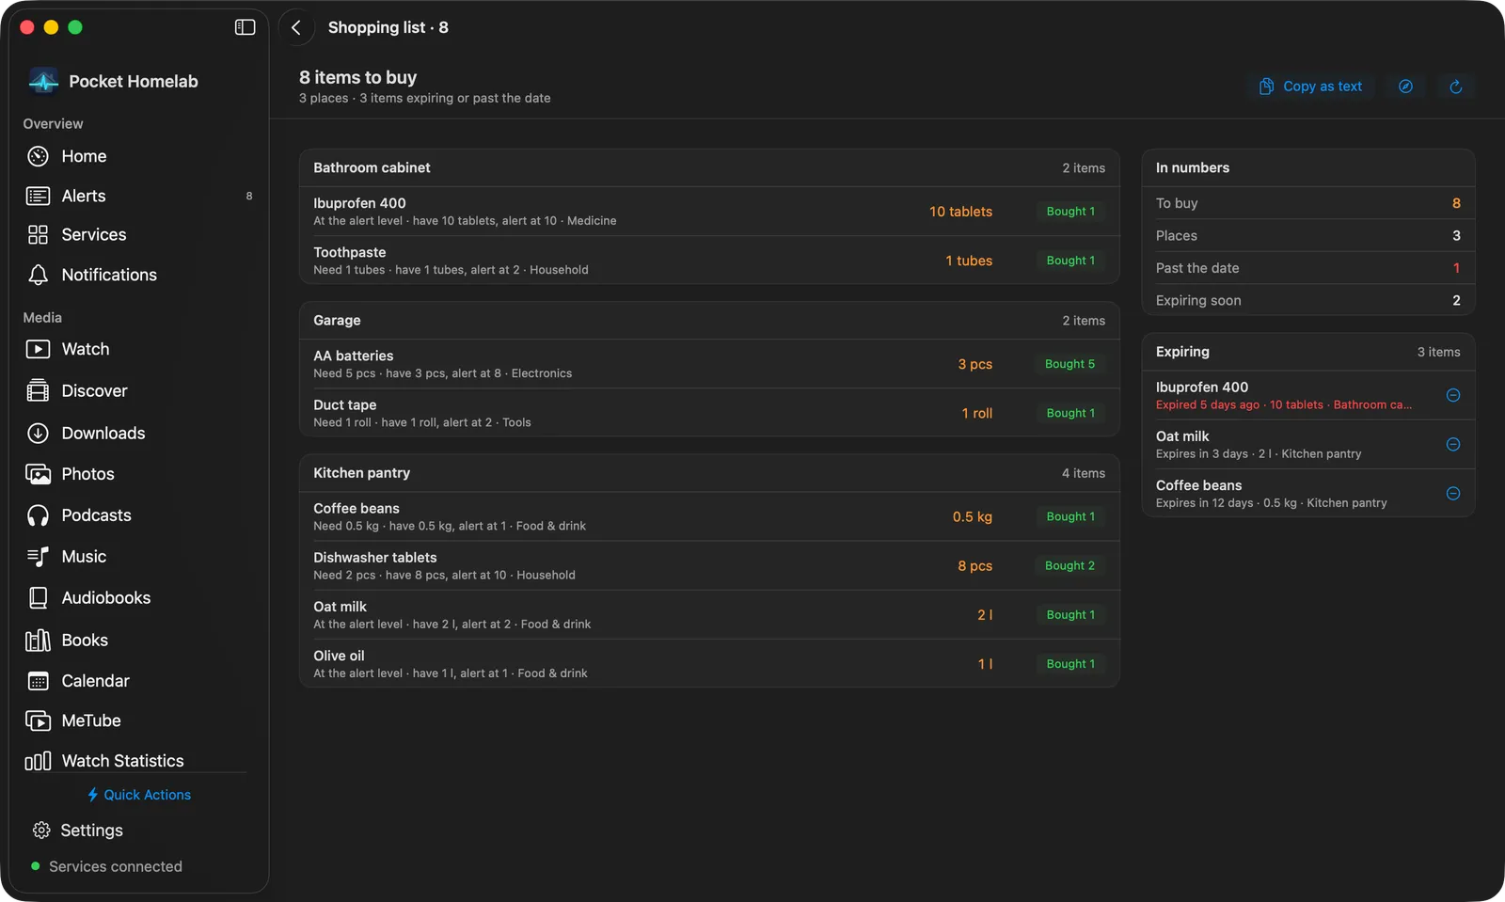Open the Music section
1505x902 pixels.
tap(137, 557)
